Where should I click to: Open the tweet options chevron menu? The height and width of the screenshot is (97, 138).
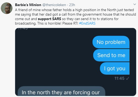point(135,4)
